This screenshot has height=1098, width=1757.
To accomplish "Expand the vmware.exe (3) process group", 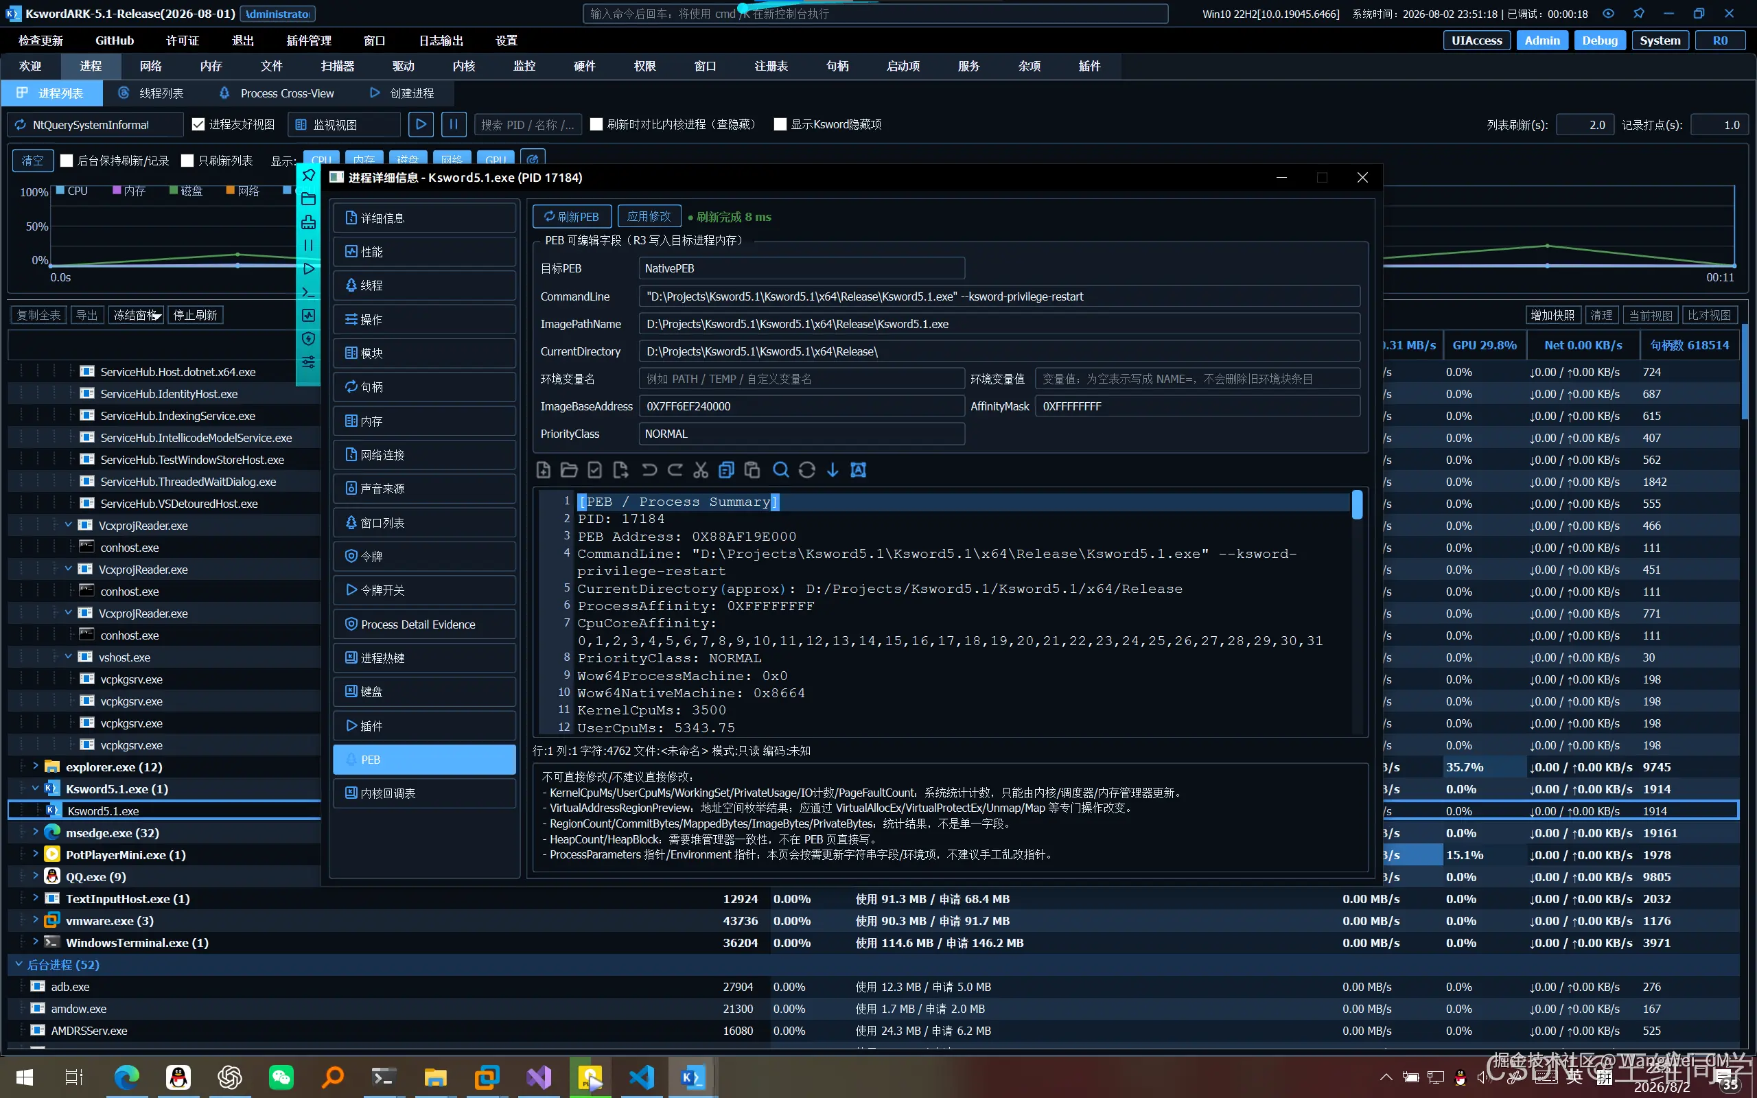I will click(35, 920).
